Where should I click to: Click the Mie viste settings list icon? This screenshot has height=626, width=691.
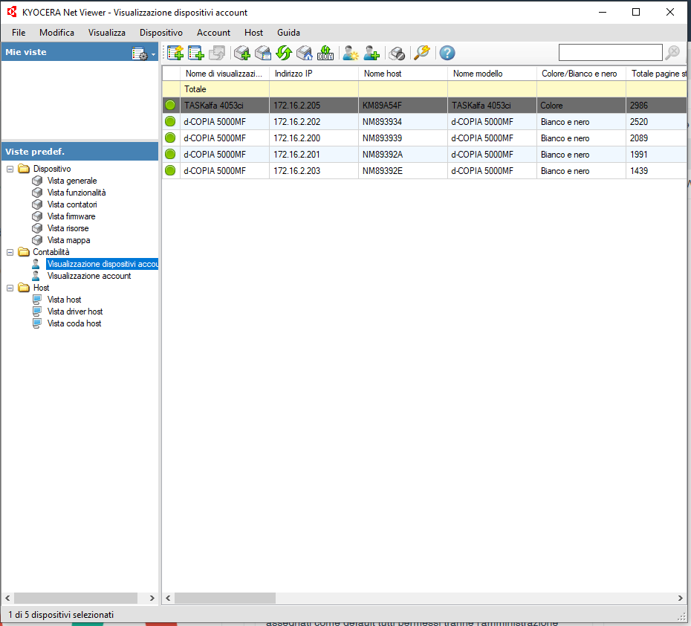click(139, 54)
